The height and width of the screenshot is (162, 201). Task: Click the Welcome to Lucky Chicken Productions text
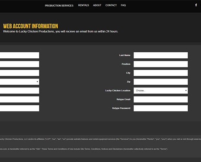click(61, 32)
